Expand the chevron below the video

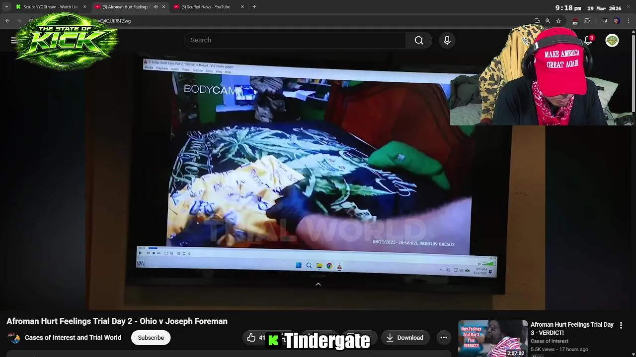[318, 285]
